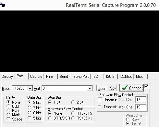Viewport: 159px width, 127px height.
Task: Click the Spy button
Action: coord(113,88)
